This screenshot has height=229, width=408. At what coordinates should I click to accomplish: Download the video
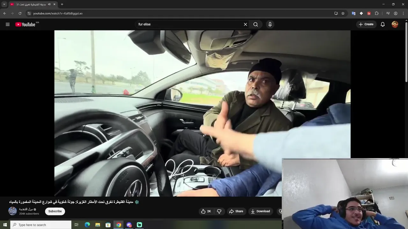pos(260,211)
